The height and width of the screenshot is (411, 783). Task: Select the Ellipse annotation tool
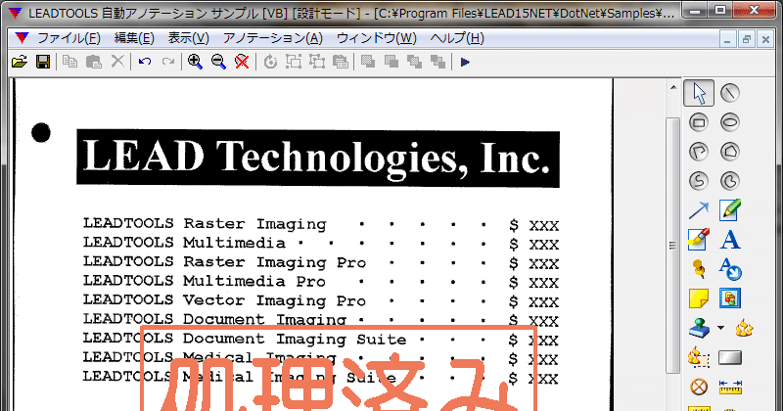tap(729, 122)
